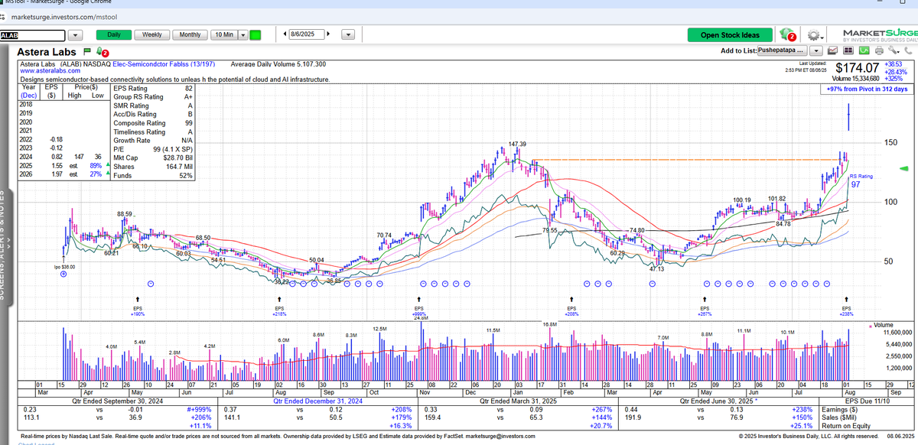Open the date picker dropdown arrow
918x445 pixels.
coord(348,34)
